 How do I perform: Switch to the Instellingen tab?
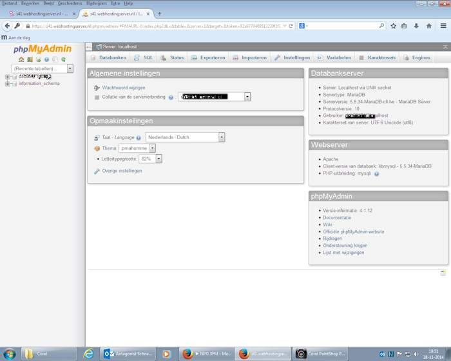pyautogui.click(x=293, y=57)
